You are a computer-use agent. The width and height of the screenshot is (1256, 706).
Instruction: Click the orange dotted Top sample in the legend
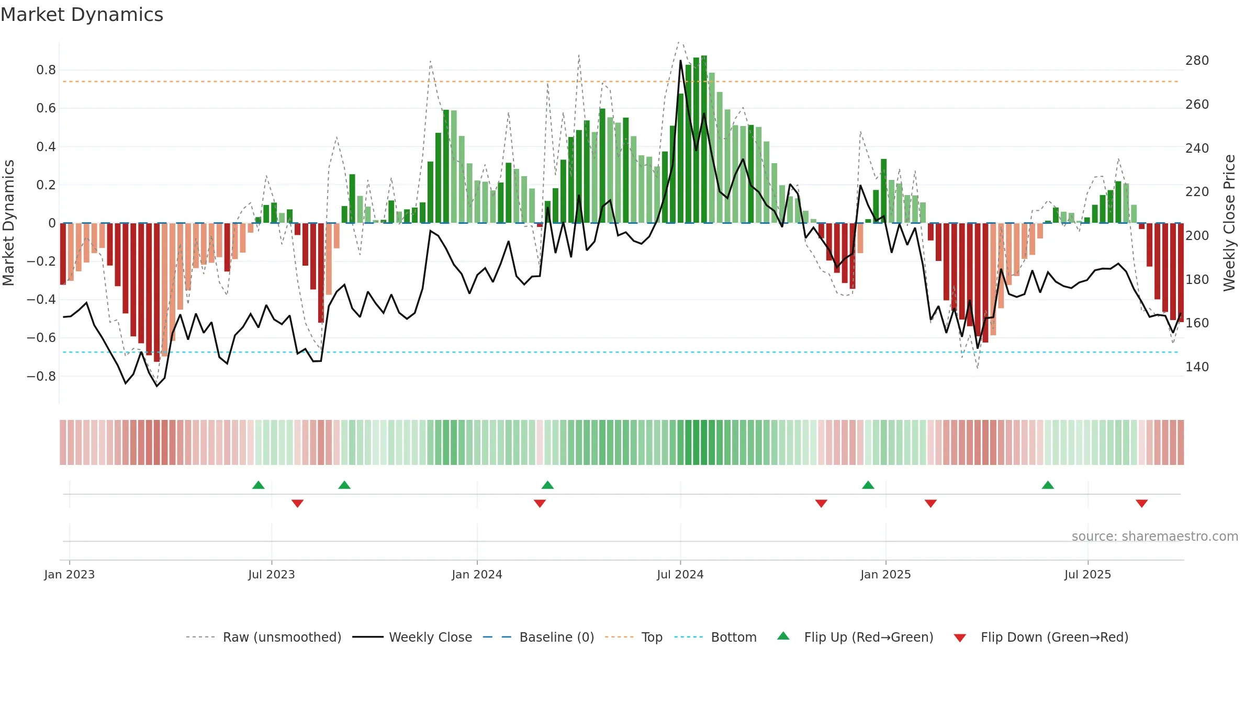pos(619,637)
